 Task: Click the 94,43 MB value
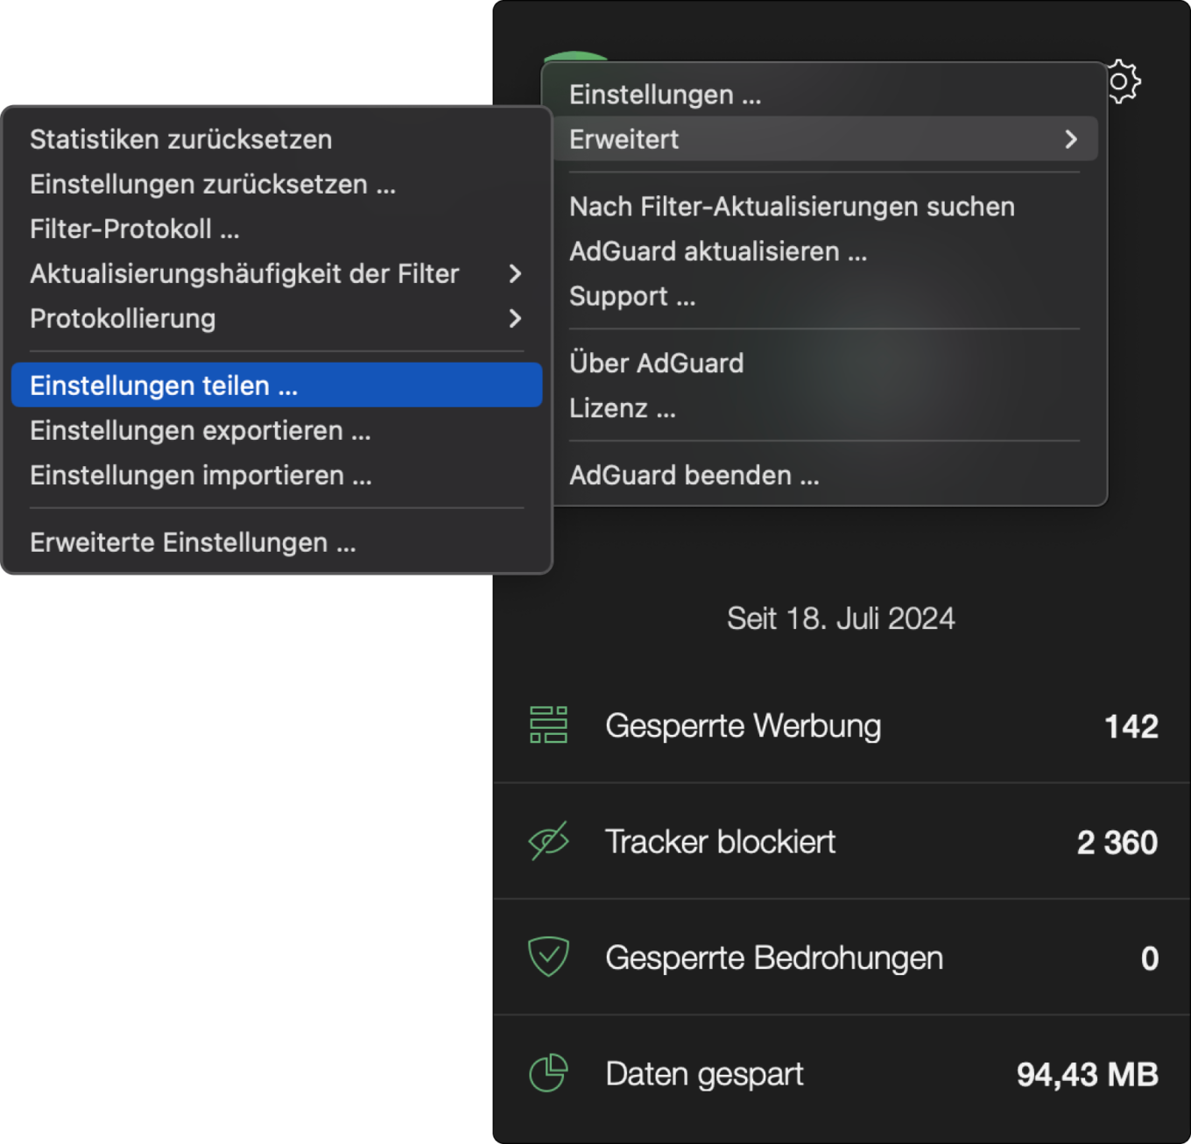click(x=1088, y=1074)
